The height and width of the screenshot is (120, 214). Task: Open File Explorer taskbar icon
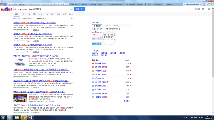[17, 117]
